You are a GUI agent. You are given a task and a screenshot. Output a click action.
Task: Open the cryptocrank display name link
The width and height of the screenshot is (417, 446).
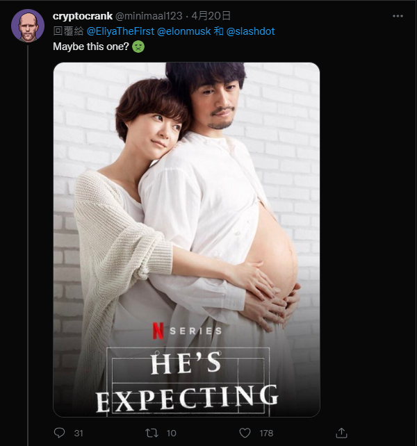(x=83, y=16)
